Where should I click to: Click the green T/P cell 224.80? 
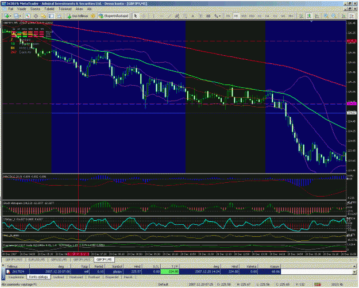(169, 271)
